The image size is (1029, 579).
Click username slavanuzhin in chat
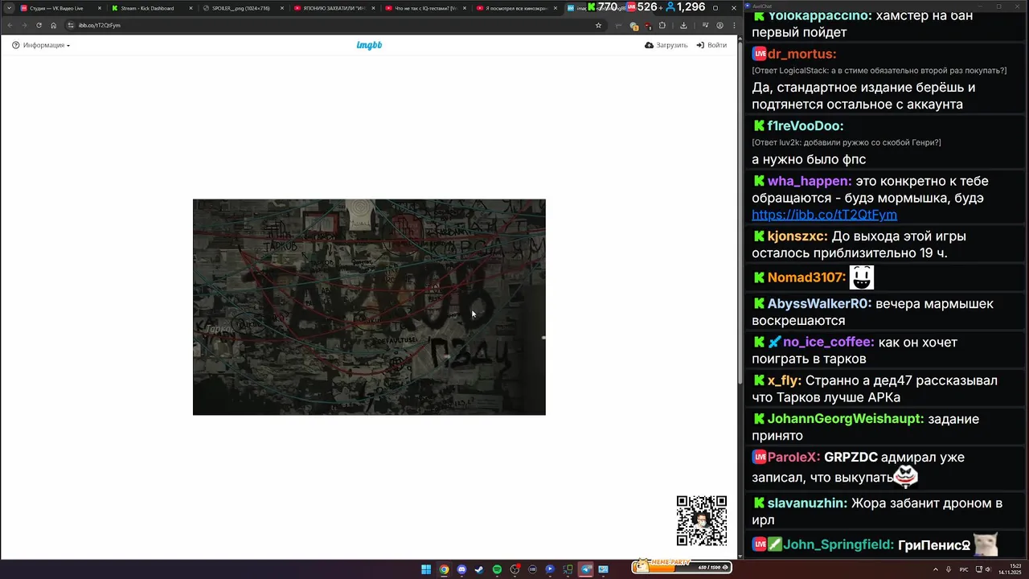click(x=807, y=503)
